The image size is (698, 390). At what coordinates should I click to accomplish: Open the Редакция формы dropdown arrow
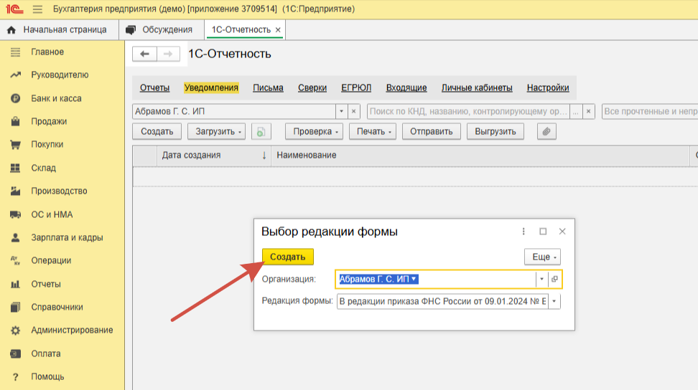point(554,301)
